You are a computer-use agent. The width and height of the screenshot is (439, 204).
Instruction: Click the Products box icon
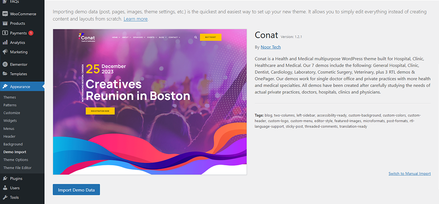point(5,23)
